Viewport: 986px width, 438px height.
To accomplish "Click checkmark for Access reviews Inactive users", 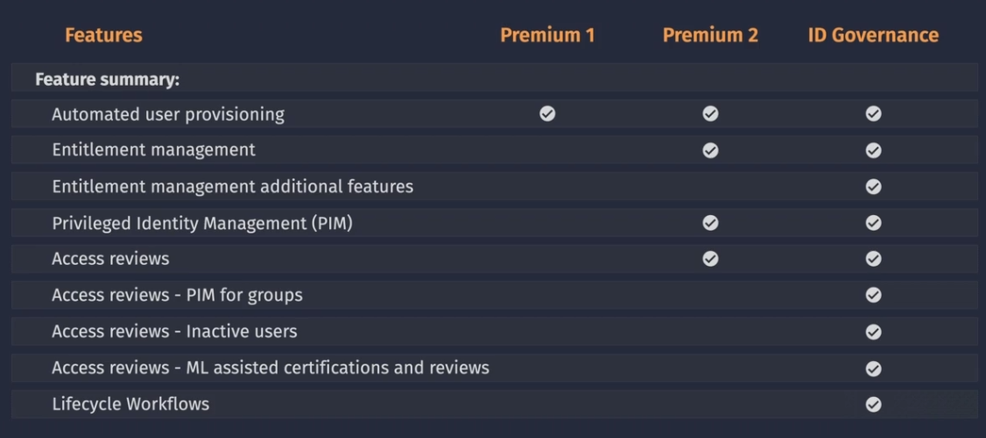I will coord(873,331).
